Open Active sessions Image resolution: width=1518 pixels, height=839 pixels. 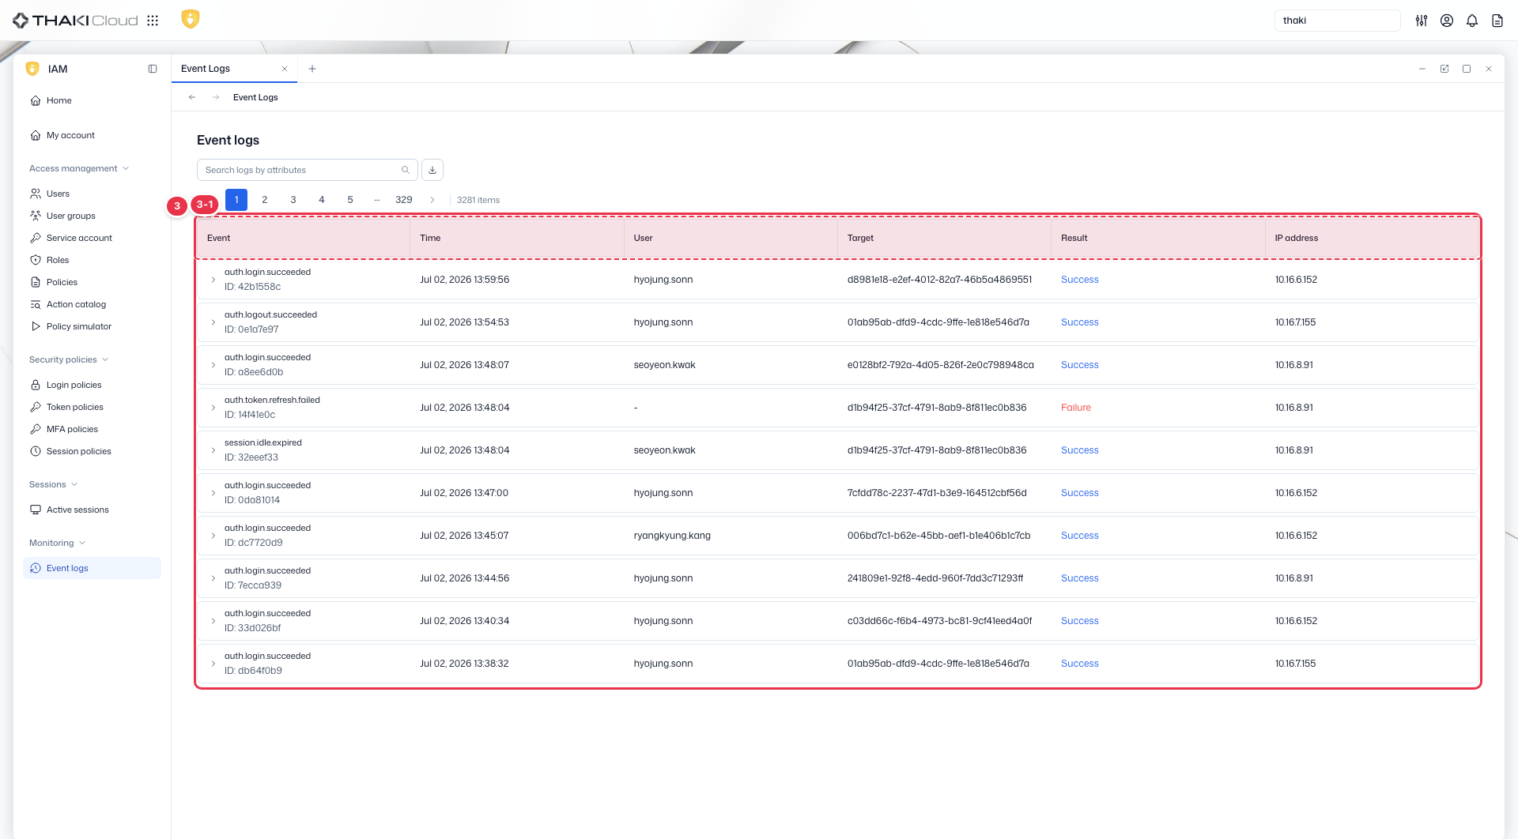pyautogui.click(x=77, y=510)
